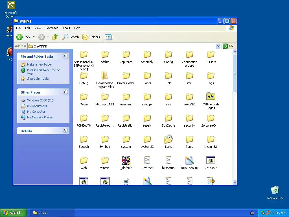Click the Go button

tap(228, 46)
